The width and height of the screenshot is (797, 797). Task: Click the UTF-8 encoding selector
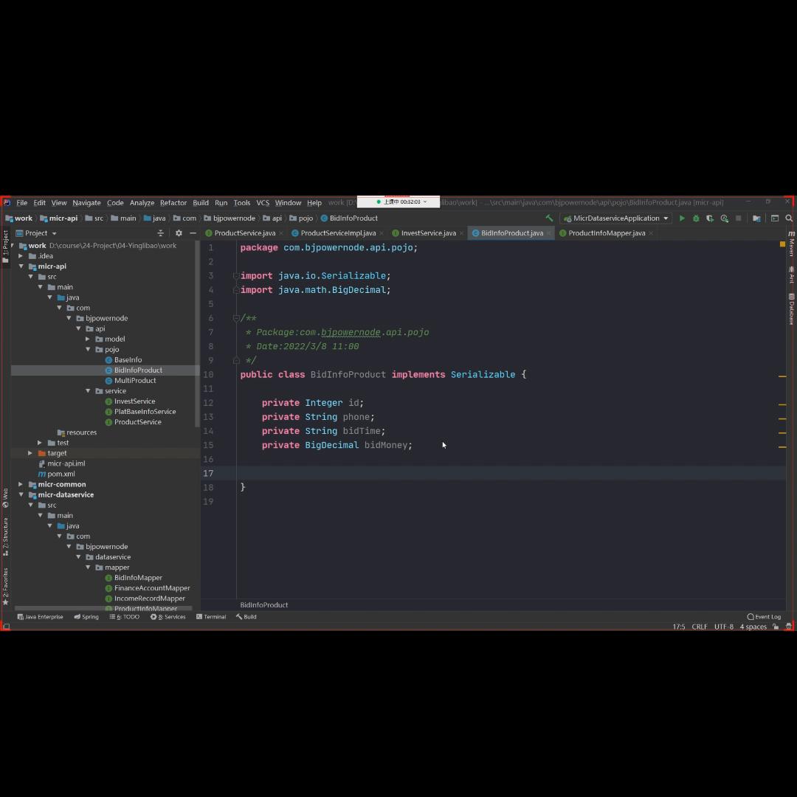(723, 627)
